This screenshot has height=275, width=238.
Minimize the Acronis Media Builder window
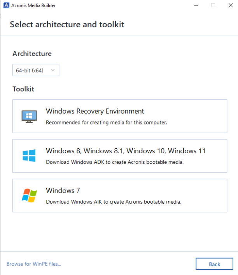click(196, 5)
